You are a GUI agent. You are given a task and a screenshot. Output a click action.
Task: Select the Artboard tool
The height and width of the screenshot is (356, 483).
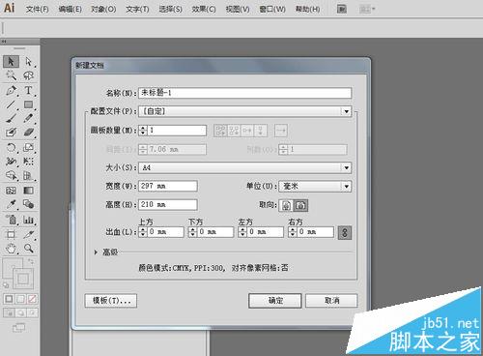[11, 234]
